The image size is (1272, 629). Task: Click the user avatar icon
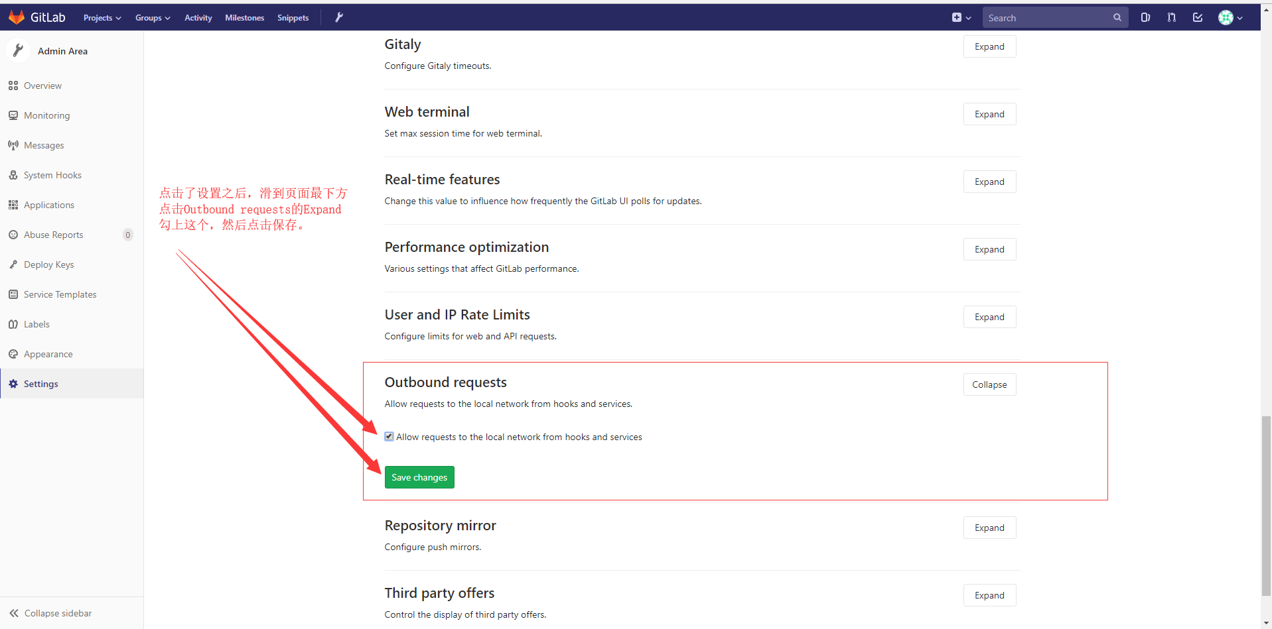pos(1226,18)
